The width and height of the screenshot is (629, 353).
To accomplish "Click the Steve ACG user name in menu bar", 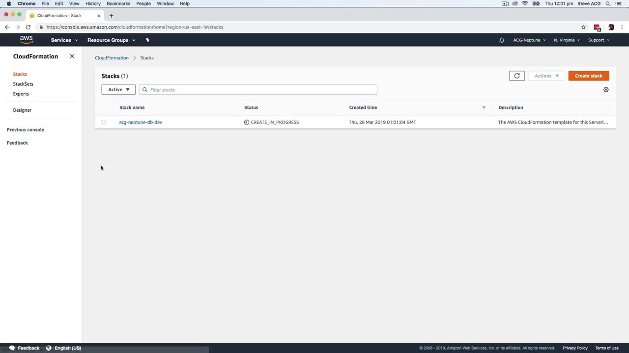I will tap(590, 3).
